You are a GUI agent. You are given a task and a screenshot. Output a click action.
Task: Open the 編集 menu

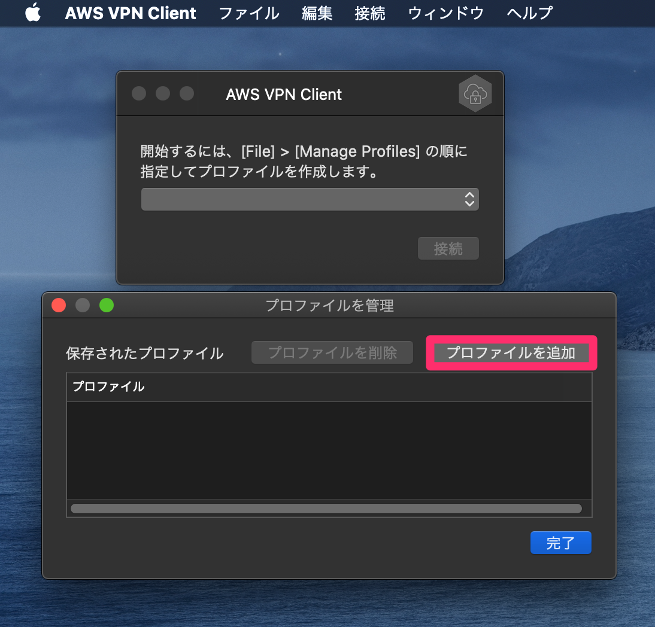click(x=317, y=13)
